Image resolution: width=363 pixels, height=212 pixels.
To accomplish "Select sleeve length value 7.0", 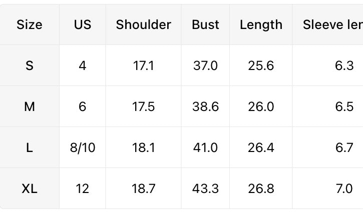I will click(x=344, y=188).
